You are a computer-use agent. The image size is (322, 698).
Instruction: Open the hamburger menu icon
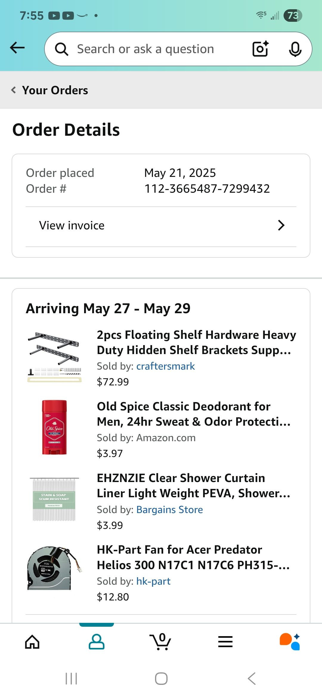(225, 642)
